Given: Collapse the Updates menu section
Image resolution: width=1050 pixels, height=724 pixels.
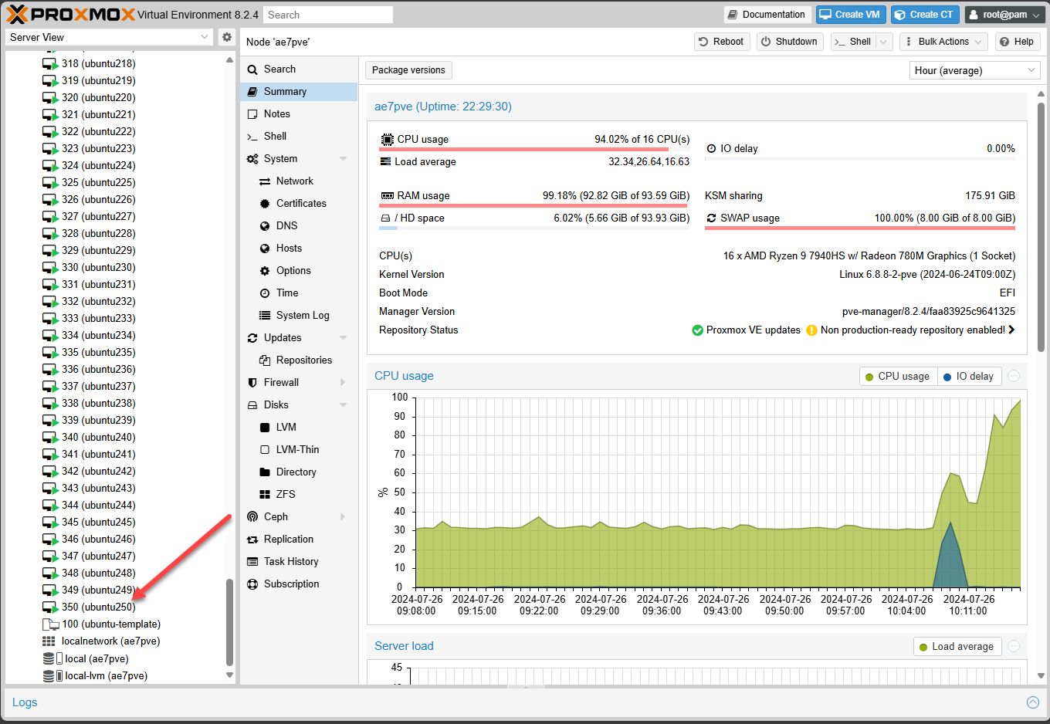Looking at the screenshot, I should (x=343, y=338).
